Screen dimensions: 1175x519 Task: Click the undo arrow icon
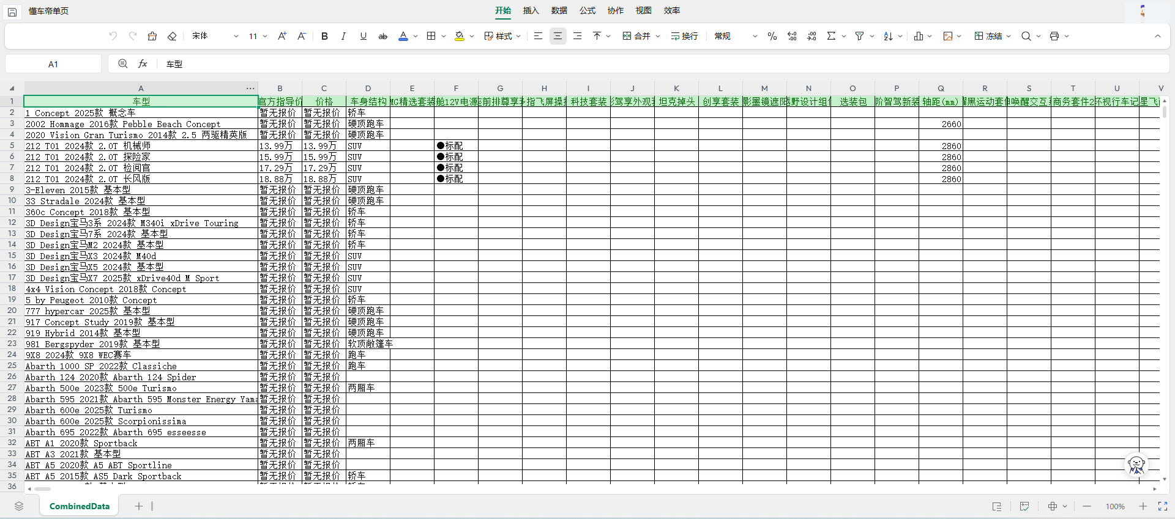coord(113,36)
